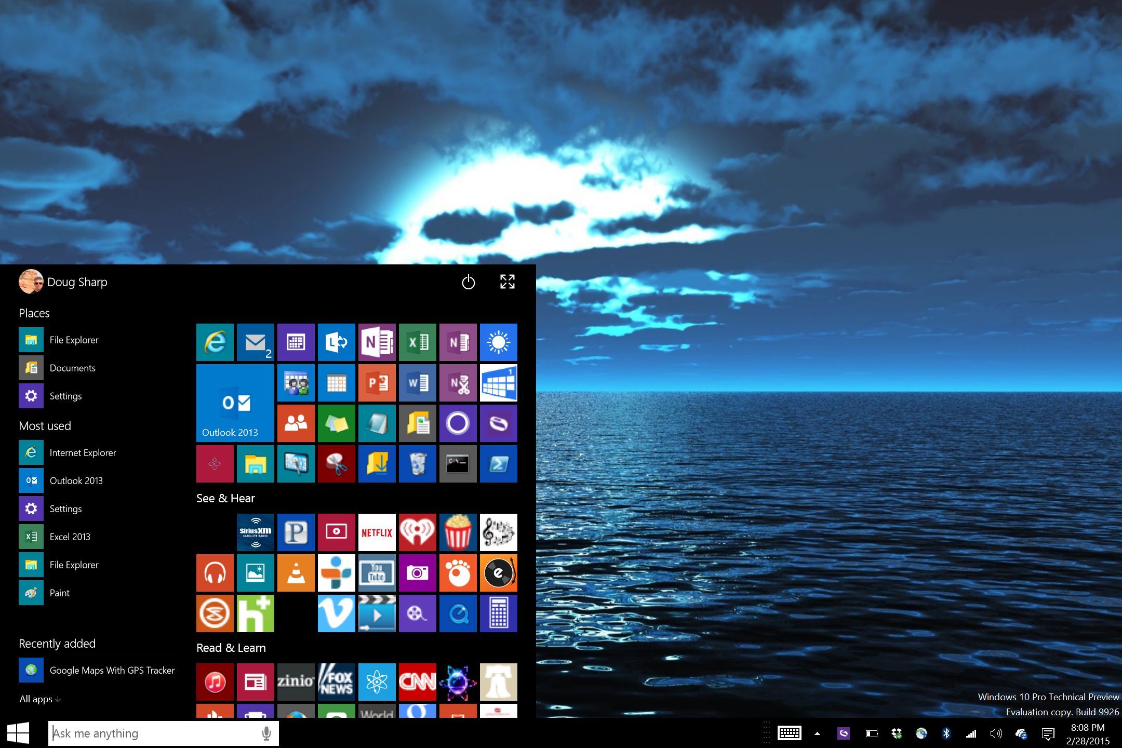Open the Fox News tile
Screen dimensions: 1122x748
(x=336, y=682)
